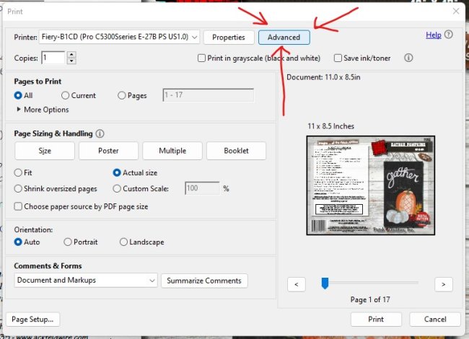Choose the Actual size option
This screenshot has width=469, height=339.
coord(117,173)
